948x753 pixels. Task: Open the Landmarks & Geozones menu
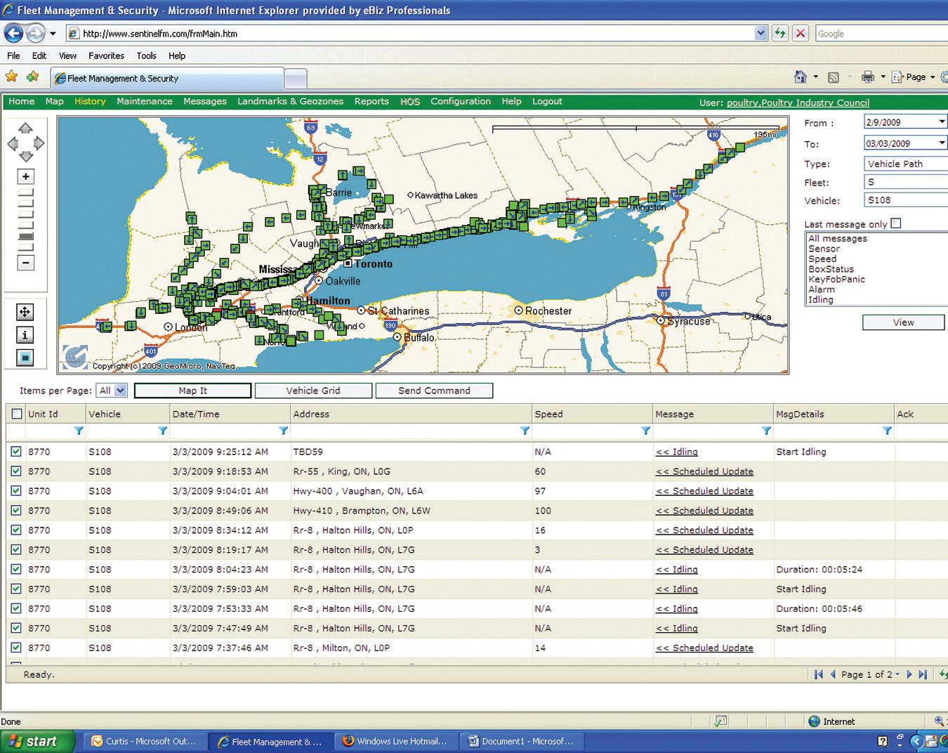click(290, 101)
